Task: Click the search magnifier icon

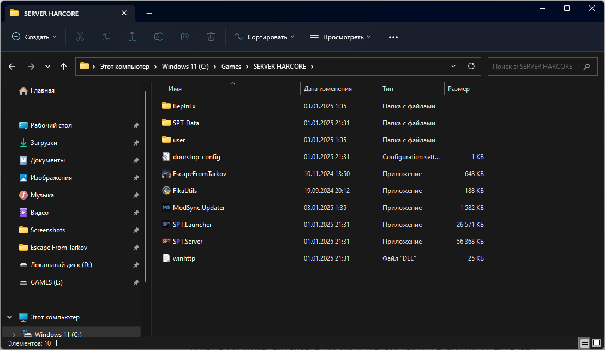Action: coord(587,67)
